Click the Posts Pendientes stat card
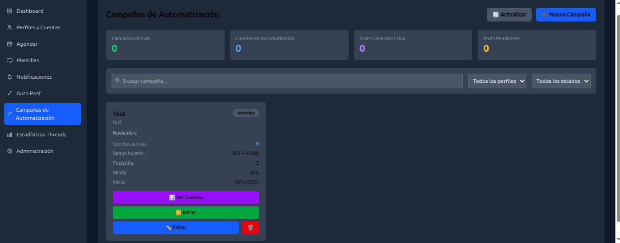The height and width of the screenshot is (243, 620). (537, 45)
